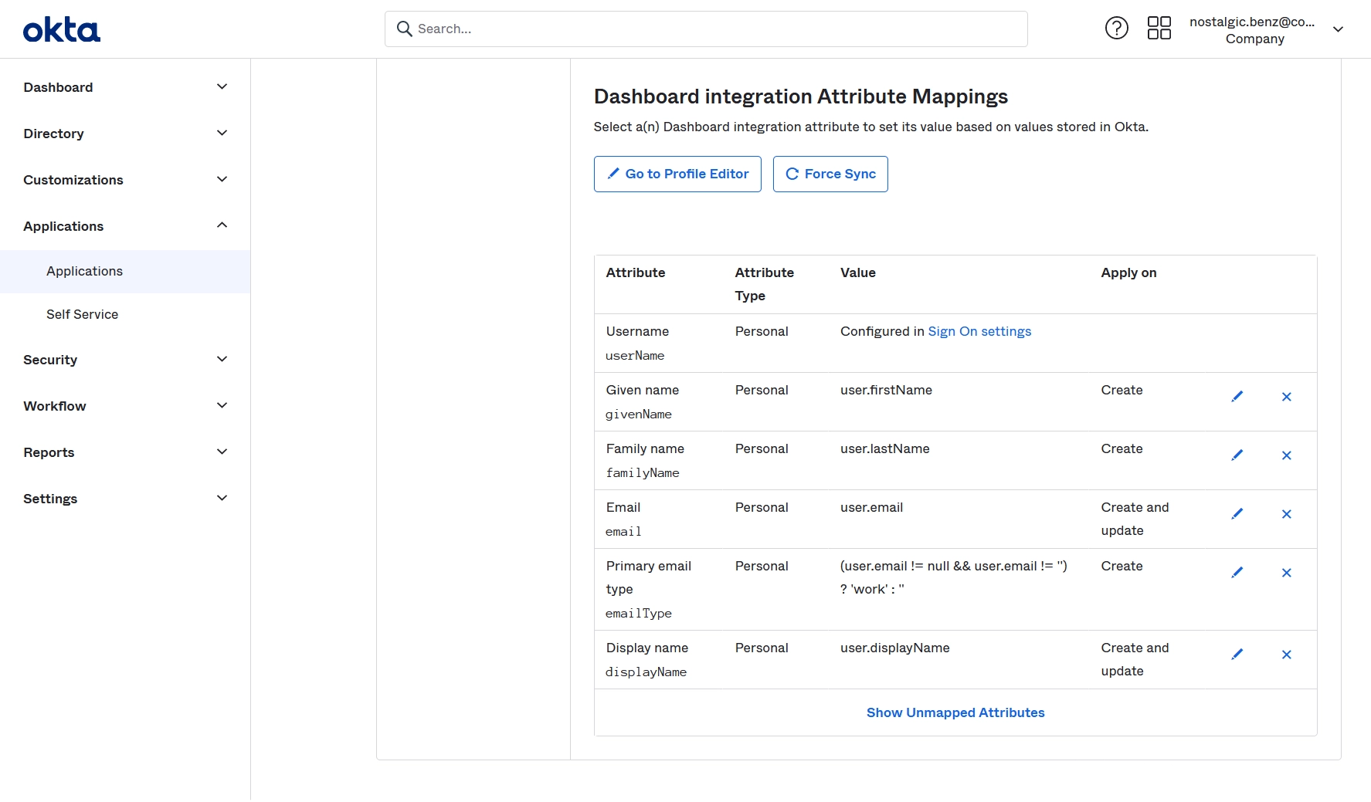Select Applications submenu item
The image size is (1371, 802).
tap(125, 272)
